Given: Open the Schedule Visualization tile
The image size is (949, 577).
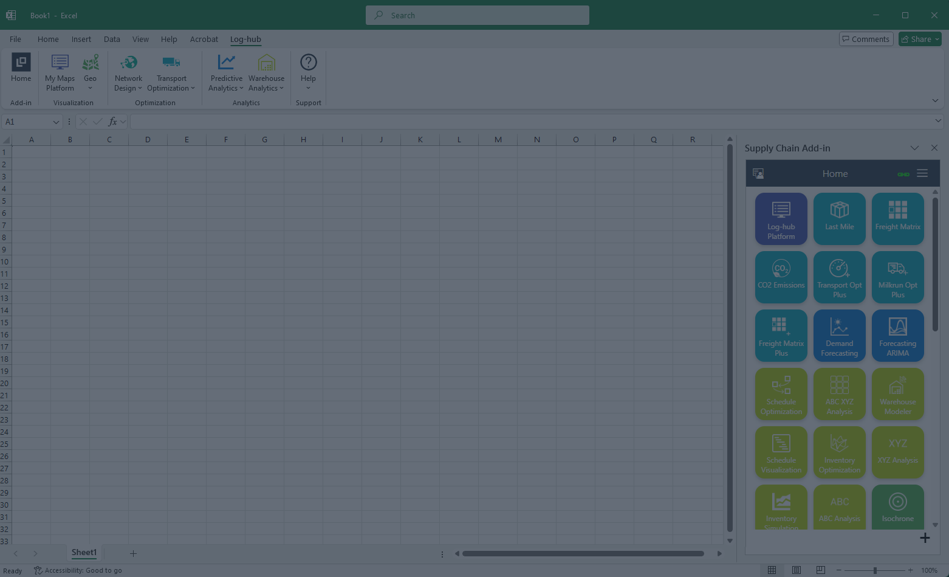Looking at the screenshot, I should pyautogui.click(x=781, y=452).
